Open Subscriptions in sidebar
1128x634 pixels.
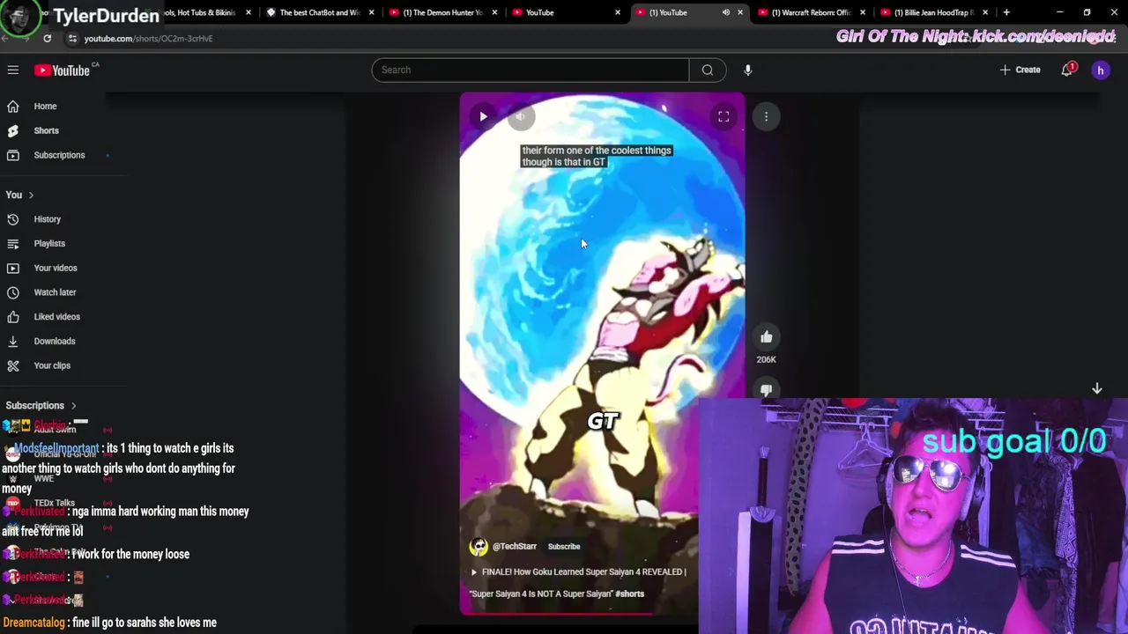click(x=59, y=155)
